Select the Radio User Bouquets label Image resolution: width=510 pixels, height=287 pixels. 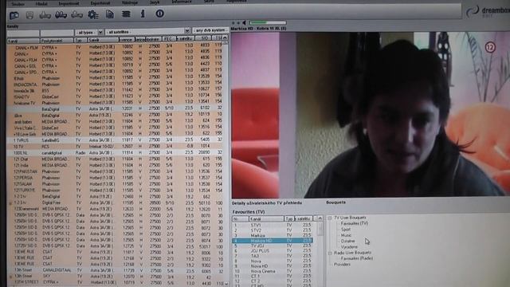click(x=352, y=253)
